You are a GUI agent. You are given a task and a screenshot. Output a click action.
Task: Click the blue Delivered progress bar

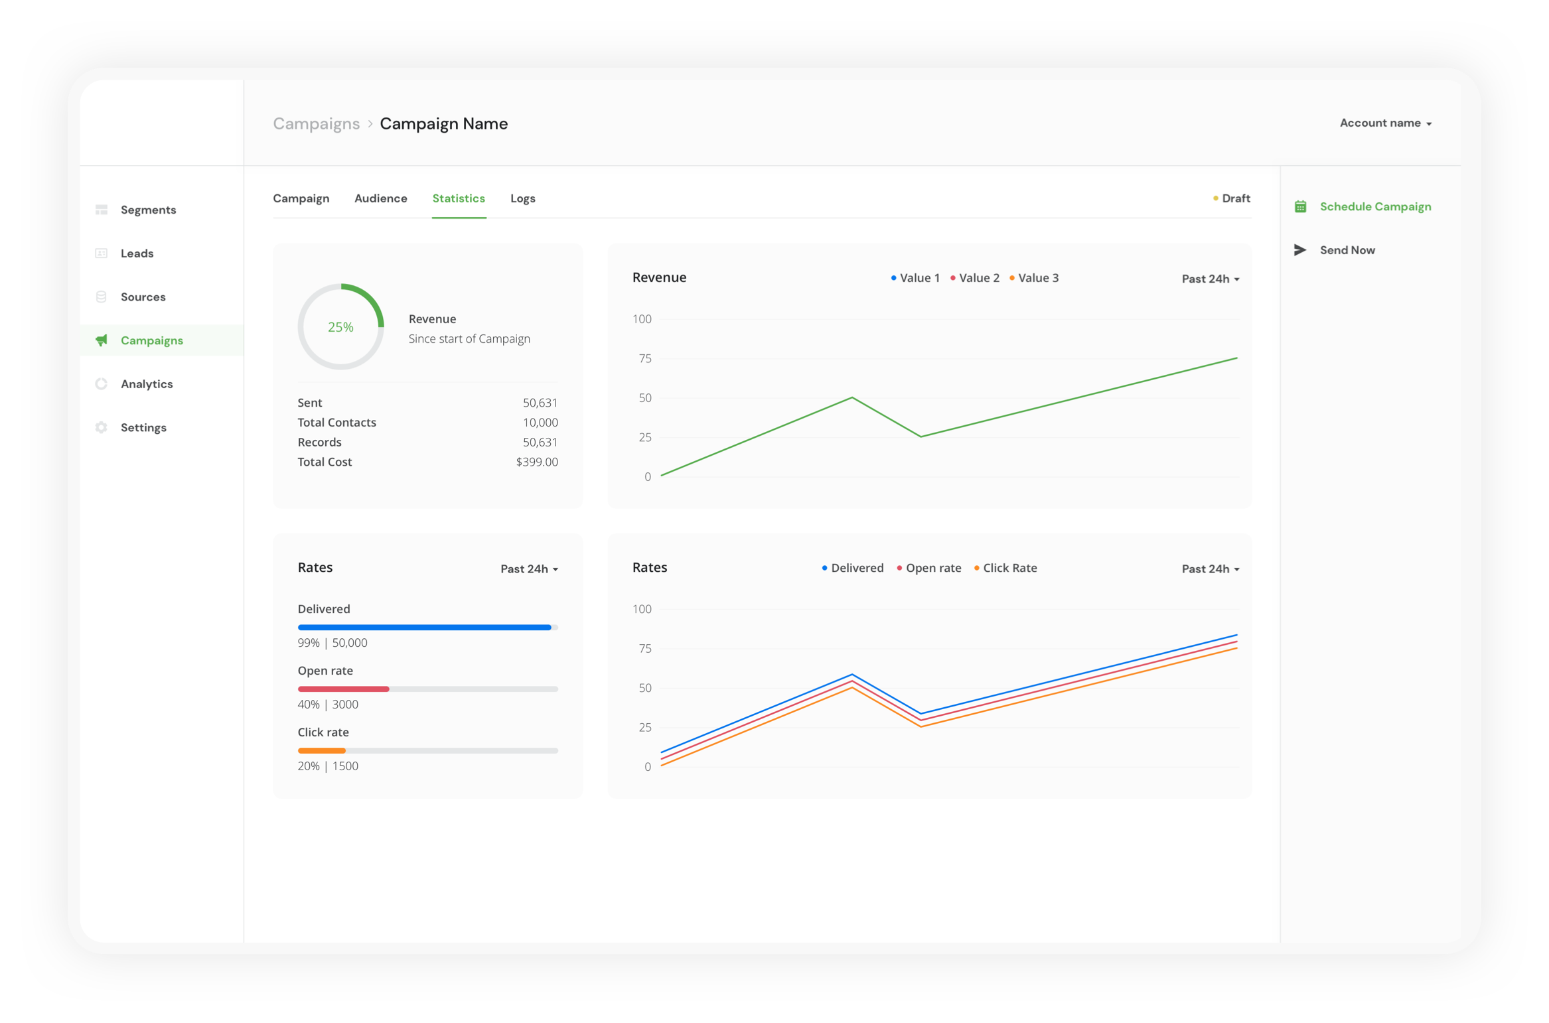tap(425, 628)
